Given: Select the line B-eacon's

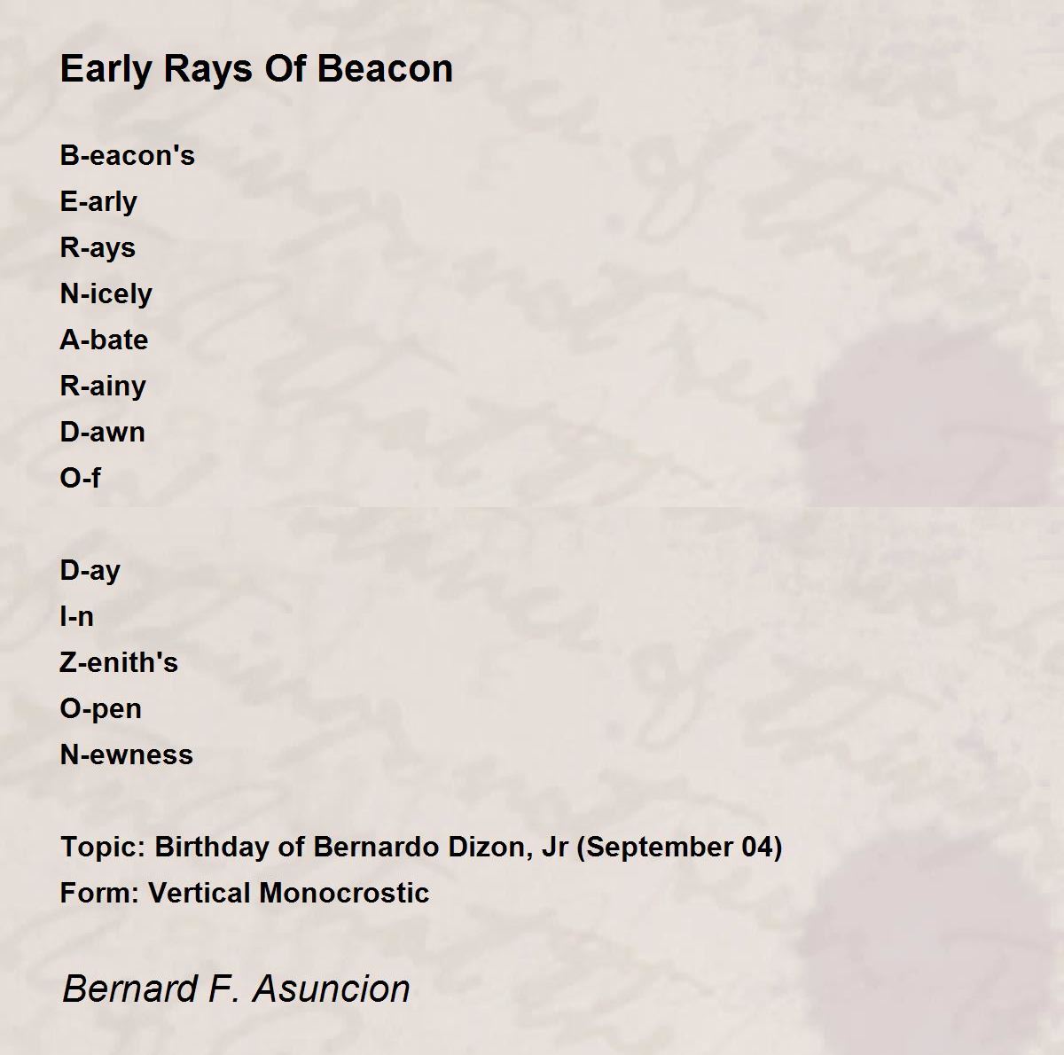Looking at the screenshot, I should [128, 155].
